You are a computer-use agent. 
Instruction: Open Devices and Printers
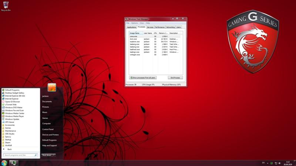(50, 135)
